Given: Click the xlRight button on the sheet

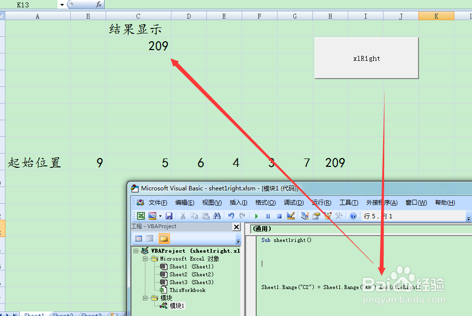Looking at the screenshot, I should pos(366,58).
